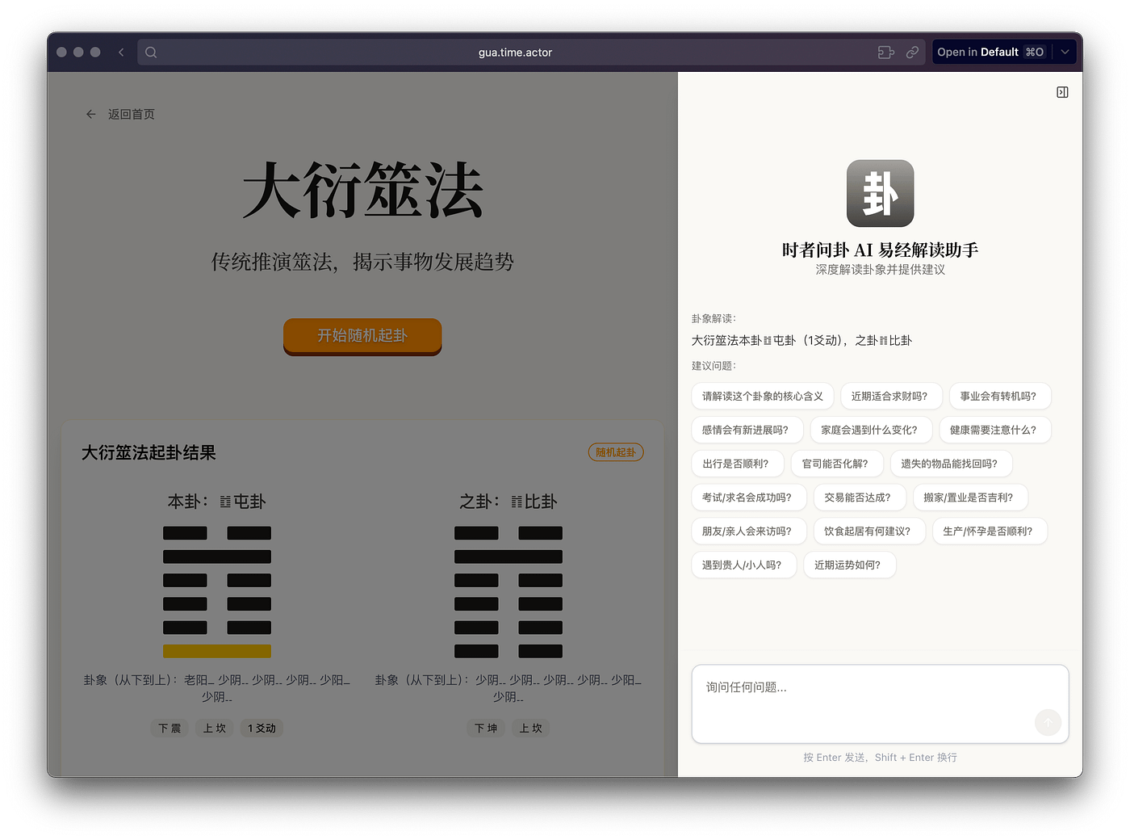
Task: Select suggestion 事业会有转机吗?
Action: [998, 397]
